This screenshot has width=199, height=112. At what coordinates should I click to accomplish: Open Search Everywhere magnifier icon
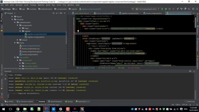197,9
